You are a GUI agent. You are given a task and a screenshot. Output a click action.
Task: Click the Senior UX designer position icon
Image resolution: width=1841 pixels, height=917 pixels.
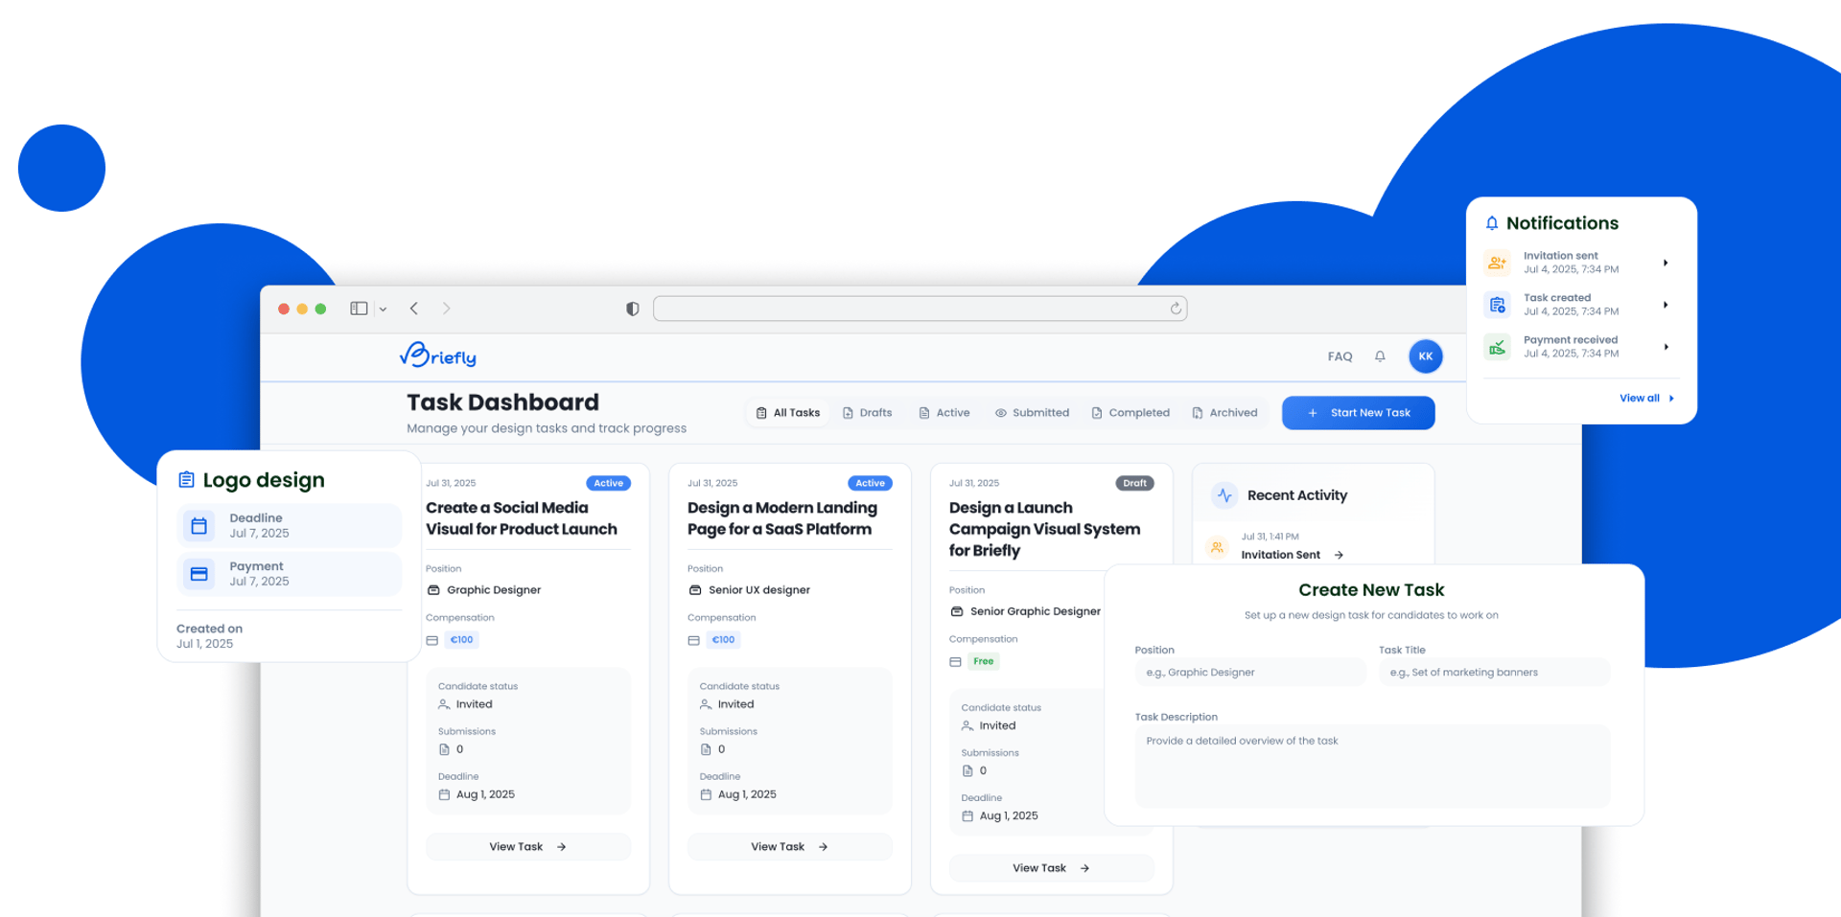click(x=695, y=590)
